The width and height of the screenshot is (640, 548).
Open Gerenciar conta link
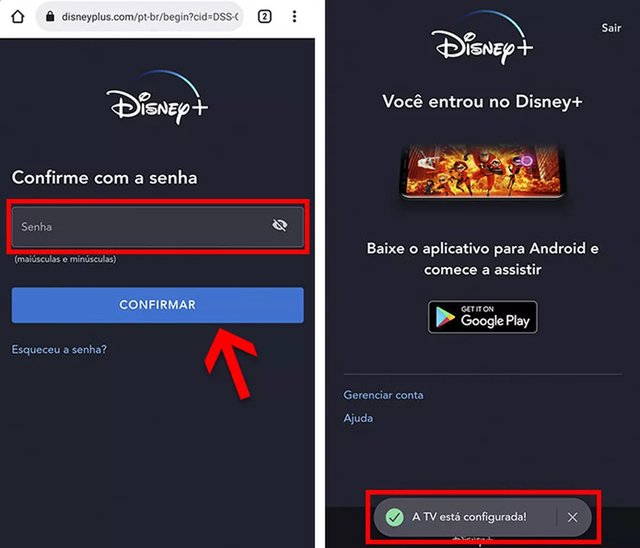(383, 394)
